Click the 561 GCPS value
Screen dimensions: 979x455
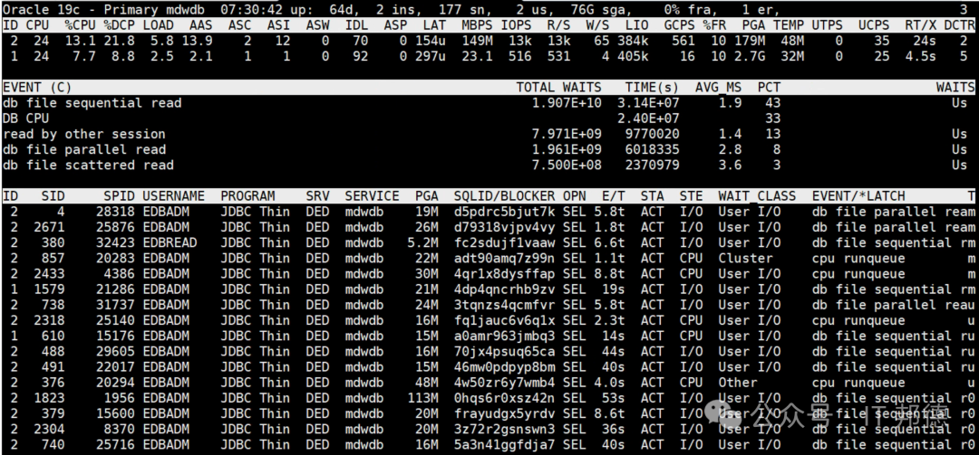683,41
